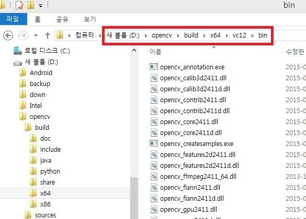306x219 pixels.
Task: Select the opencv_contrib2411.dll file icon
Action: tap(154, 100)
